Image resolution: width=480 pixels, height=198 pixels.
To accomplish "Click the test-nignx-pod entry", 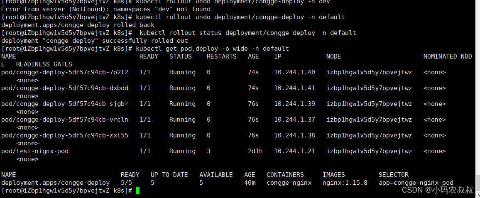I will coord(35,151).
